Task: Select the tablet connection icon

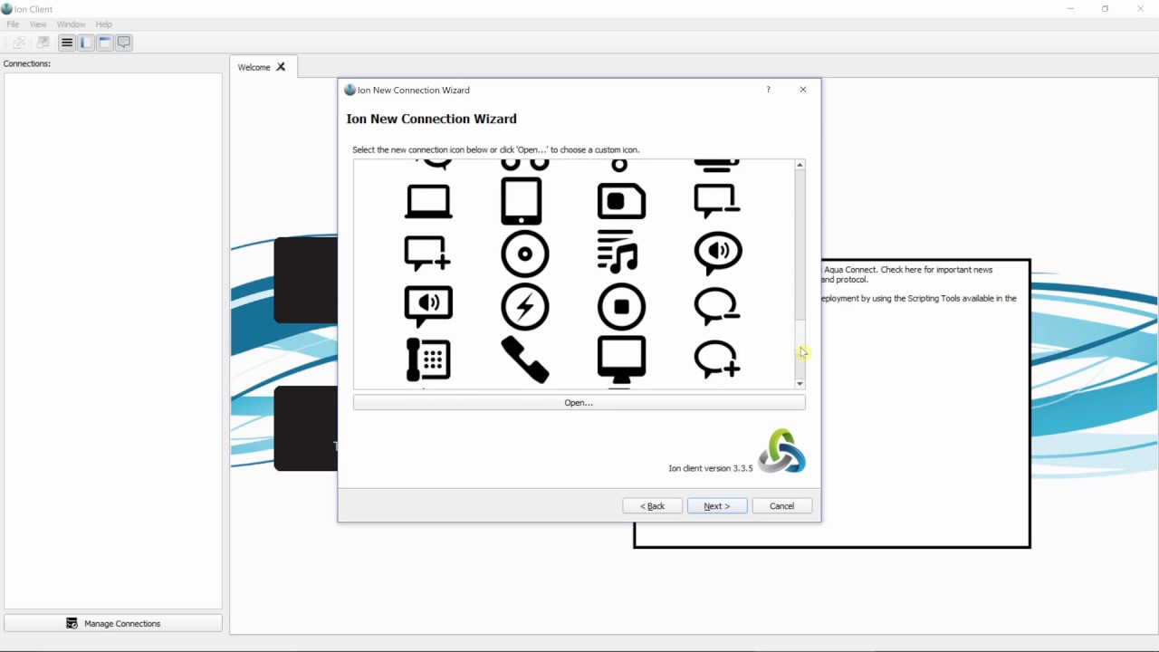Action: click(x=522, y=201)
